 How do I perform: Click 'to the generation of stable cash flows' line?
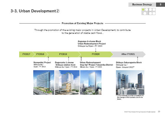[82, 33]
